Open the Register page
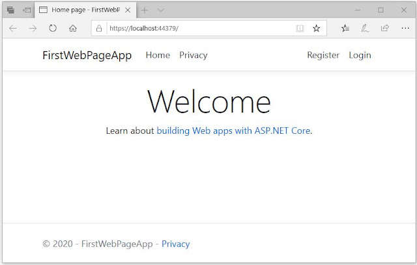 pos(323,55)
